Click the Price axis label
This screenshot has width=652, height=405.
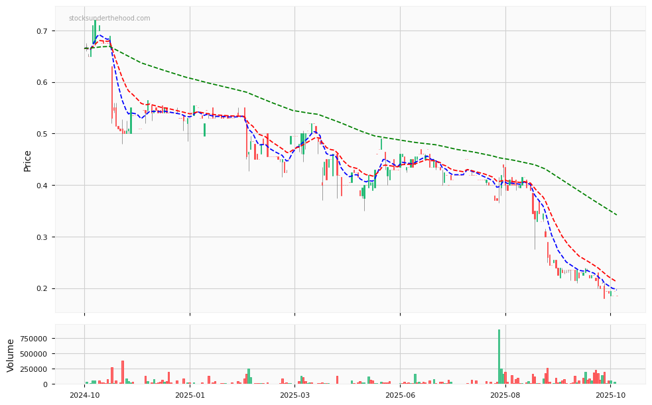coord(27,160)
